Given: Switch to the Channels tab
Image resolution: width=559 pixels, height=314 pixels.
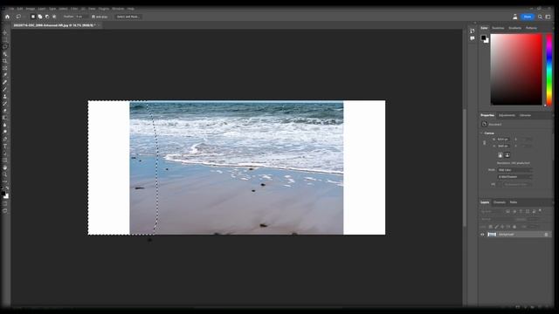Looking at the screenshot, I should coord(499,202).
